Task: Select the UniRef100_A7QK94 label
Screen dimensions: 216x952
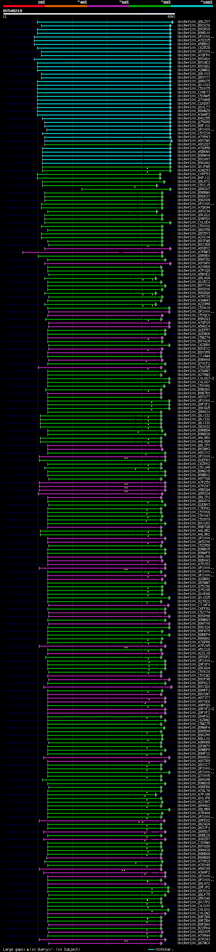Action: (194, 208)
